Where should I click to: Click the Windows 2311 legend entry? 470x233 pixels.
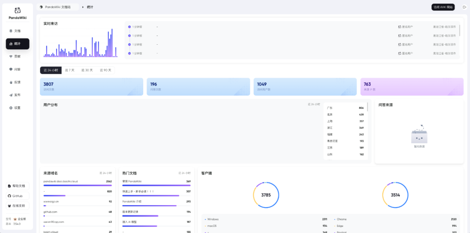[266, 219]
